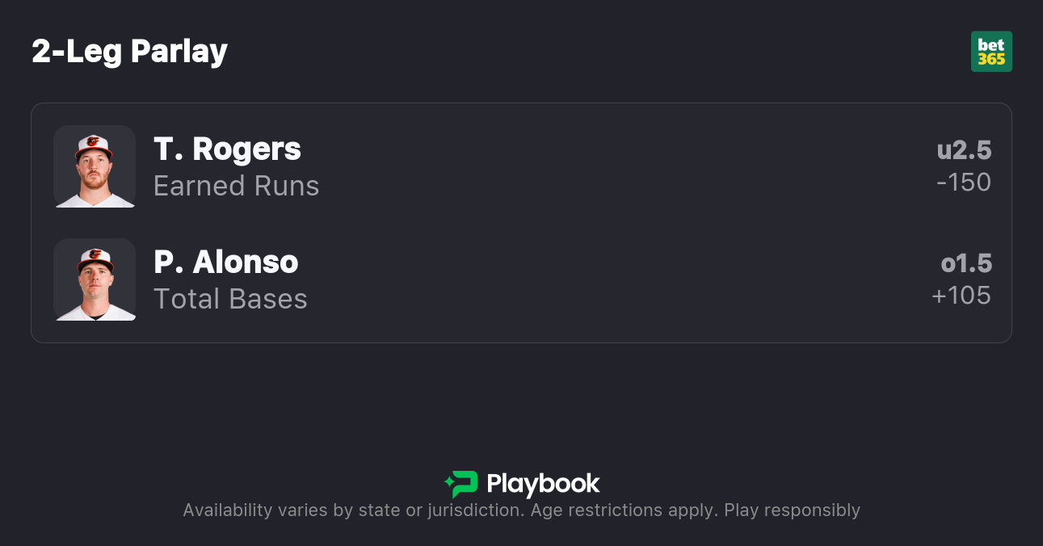1043x546 pixels.
Task: Click the +105 odds value
Action: tap(961, 296)
